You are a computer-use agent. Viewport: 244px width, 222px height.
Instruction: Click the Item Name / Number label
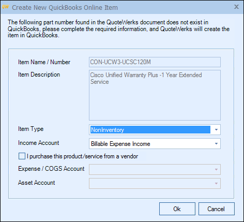point(44,62)
